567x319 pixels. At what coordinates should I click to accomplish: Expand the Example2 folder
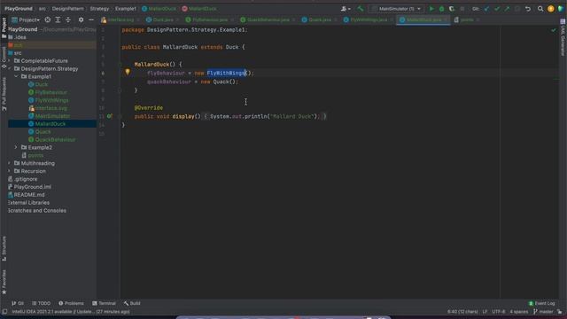(16, 147)
